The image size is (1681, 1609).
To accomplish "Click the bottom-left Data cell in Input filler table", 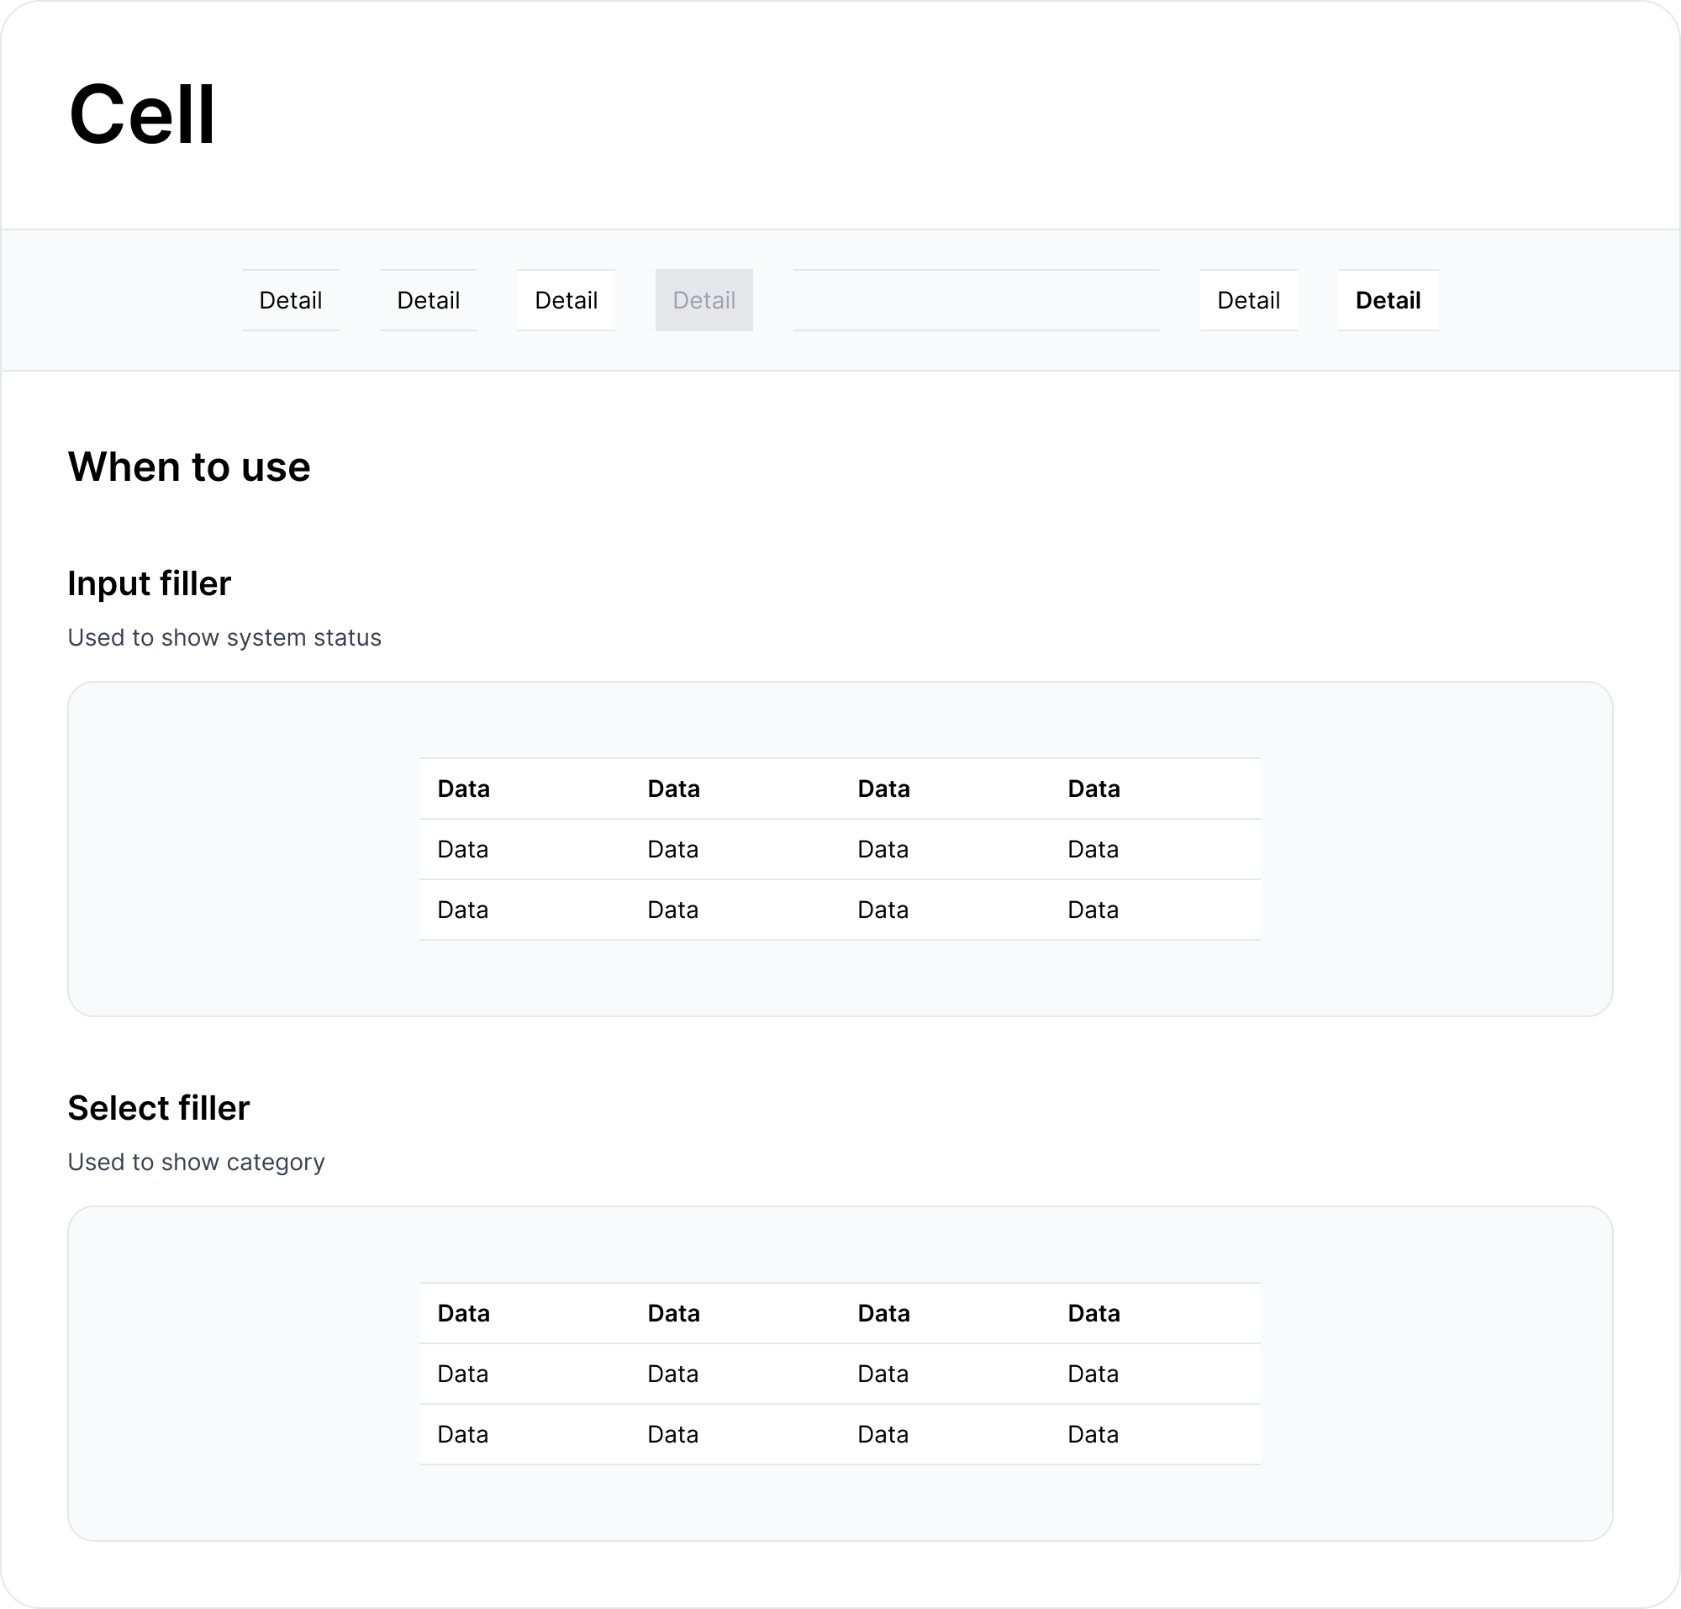I will click(x=463, y=909).
